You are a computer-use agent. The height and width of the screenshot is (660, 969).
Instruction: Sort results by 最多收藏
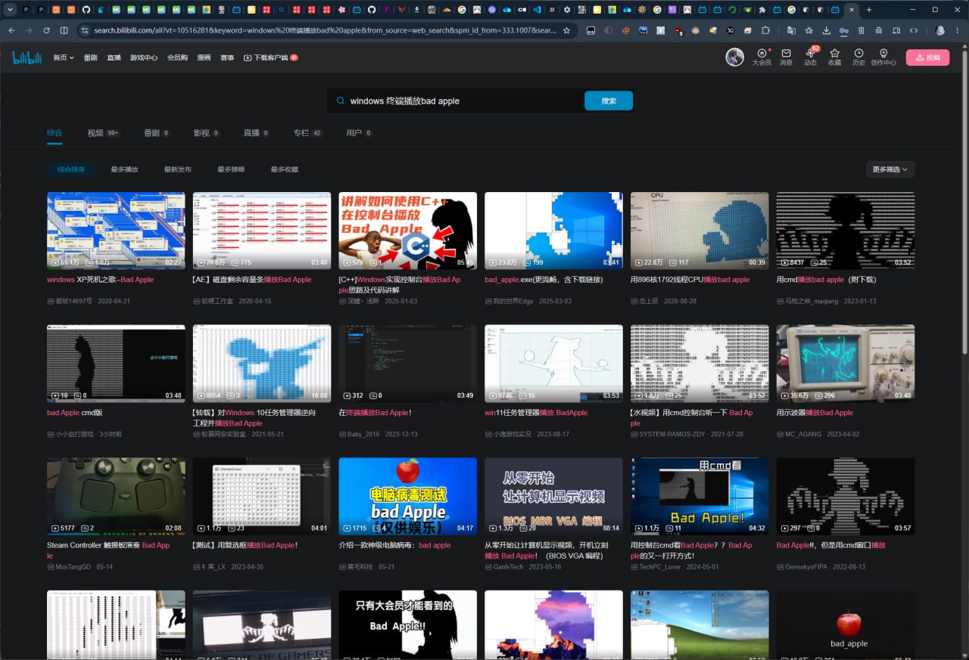pos(285,169)
